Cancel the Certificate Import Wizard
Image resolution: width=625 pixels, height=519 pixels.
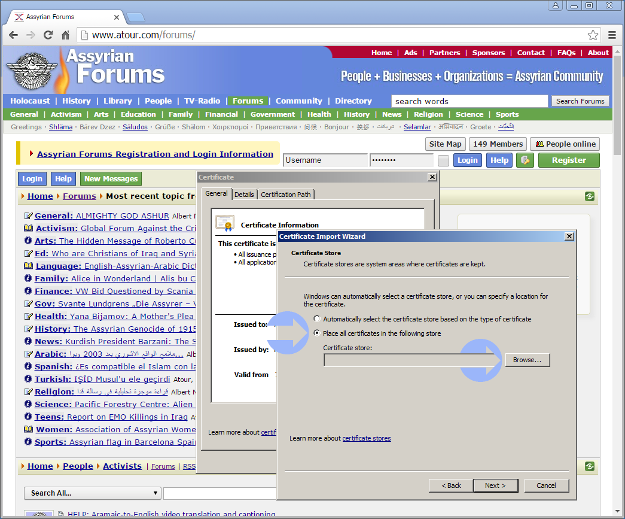(x=547, y=485)
